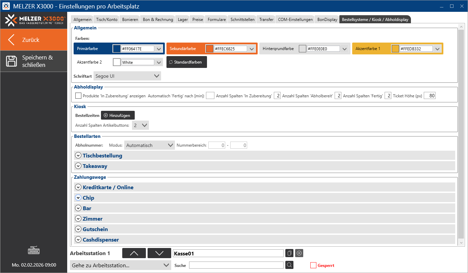Click the floppy disk save icon

pos(11,61)
